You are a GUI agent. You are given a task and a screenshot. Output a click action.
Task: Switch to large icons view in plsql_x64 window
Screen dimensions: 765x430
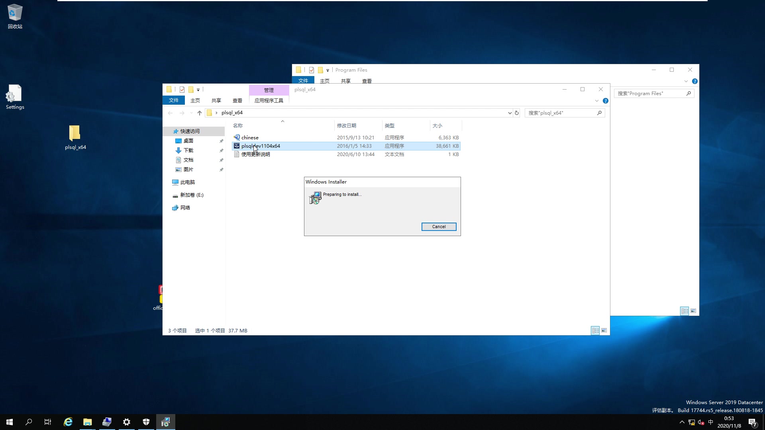pyautogui.click(x=604, y=330)
